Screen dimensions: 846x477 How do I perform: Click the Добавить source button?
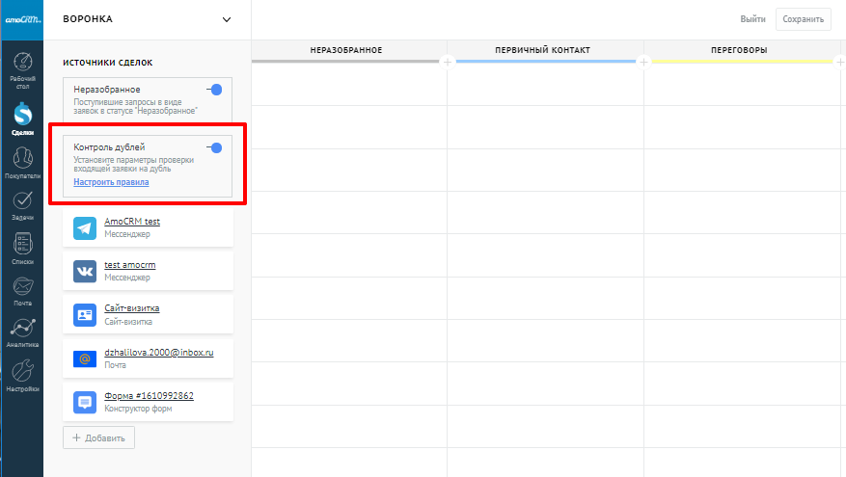pyautogui.click(x=99, y=437)
